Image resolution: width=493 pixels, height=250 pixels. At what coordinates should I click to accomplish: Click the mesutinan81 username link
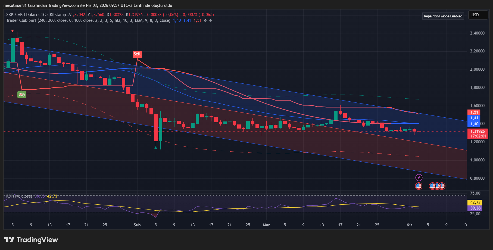(15, 5)
